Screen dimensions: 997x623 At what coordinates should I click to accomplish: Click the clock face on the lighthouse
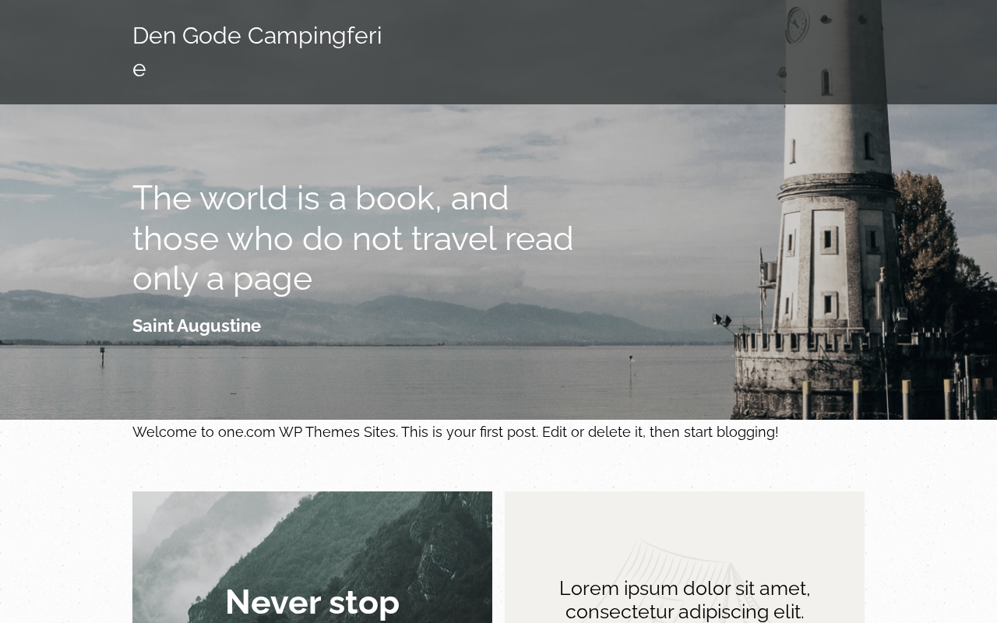pos(797,24)
